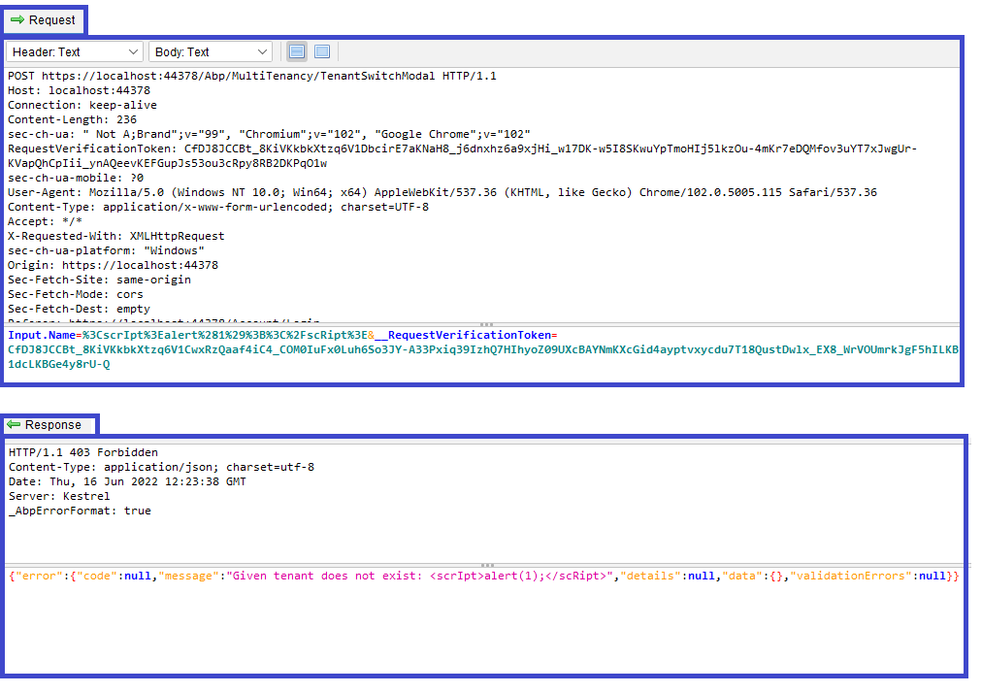
Task: Click the "validationErrors" key in JSON response
Action: 850,576
